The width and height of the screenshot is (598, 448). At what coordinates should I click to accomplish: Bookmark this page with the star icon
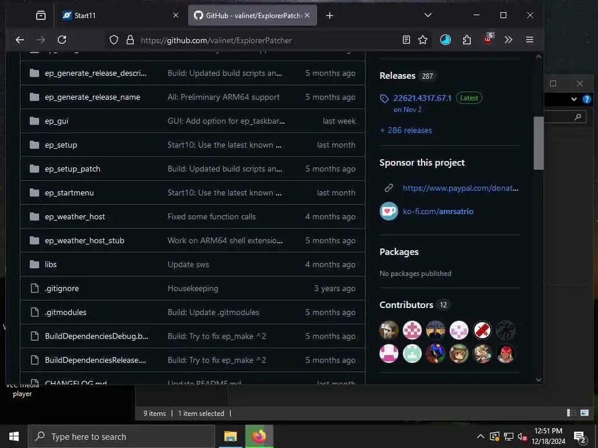click(x=423, y=40)
